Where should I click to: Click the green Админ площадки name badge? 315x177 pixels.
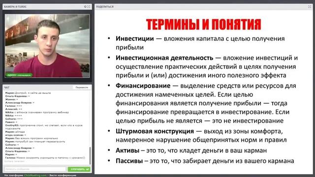click(x=19, y=75)
